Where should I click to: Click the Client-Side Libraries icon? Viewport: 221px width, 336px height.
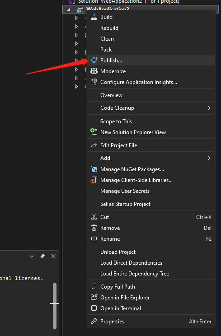pyautogui.click(x=94, y=180)
